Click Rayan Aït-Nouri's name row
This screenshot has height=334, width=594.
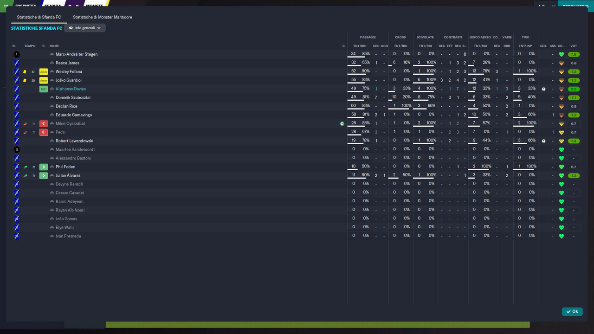[x=71, y=210]
